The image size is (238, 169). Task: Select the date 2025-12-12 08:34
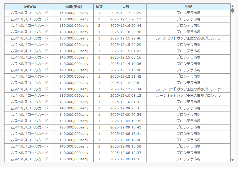point(126,89)
